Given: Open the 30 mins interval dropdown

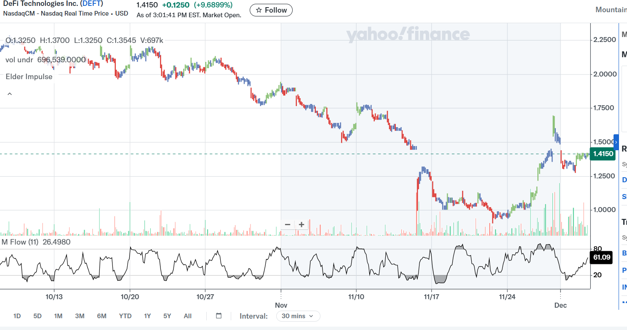Looking at the screenshot, I should tap(298, 316).
